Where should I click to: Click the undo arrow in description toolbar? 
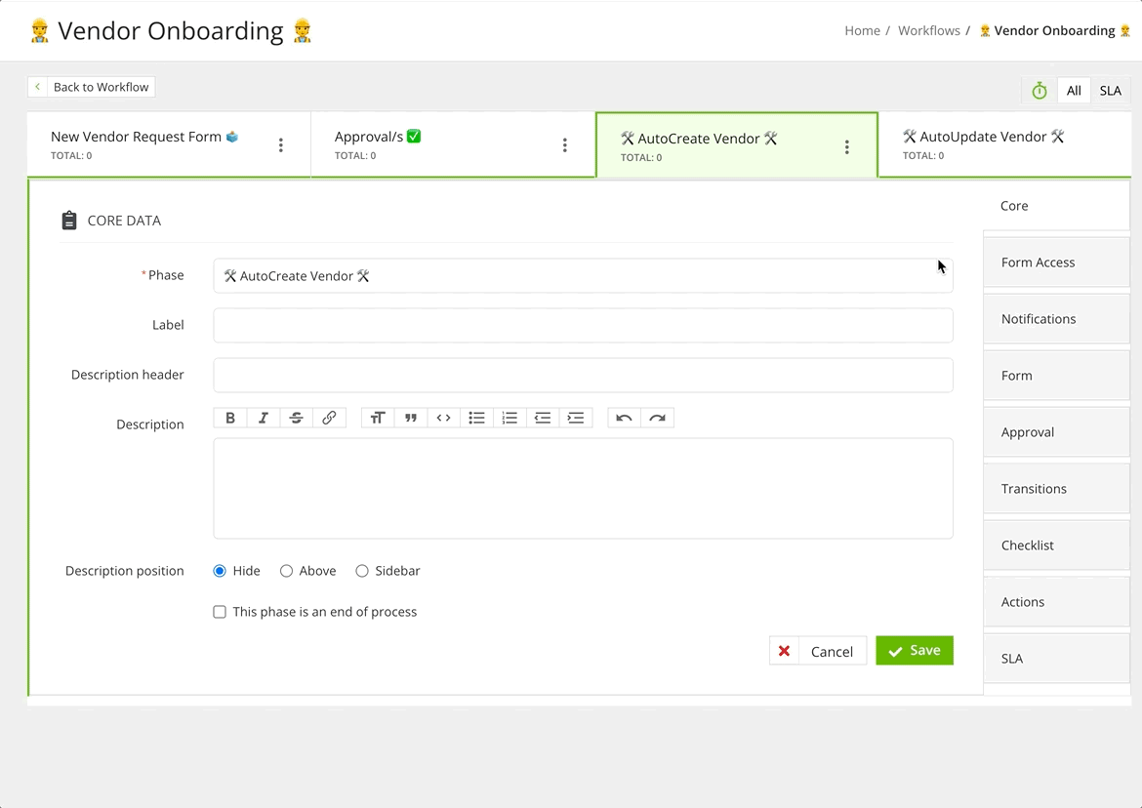(x=625, y=417)
